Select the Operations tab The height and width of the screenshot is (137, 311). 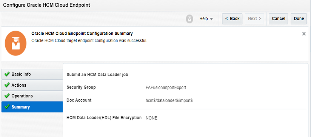coord(32,96)
